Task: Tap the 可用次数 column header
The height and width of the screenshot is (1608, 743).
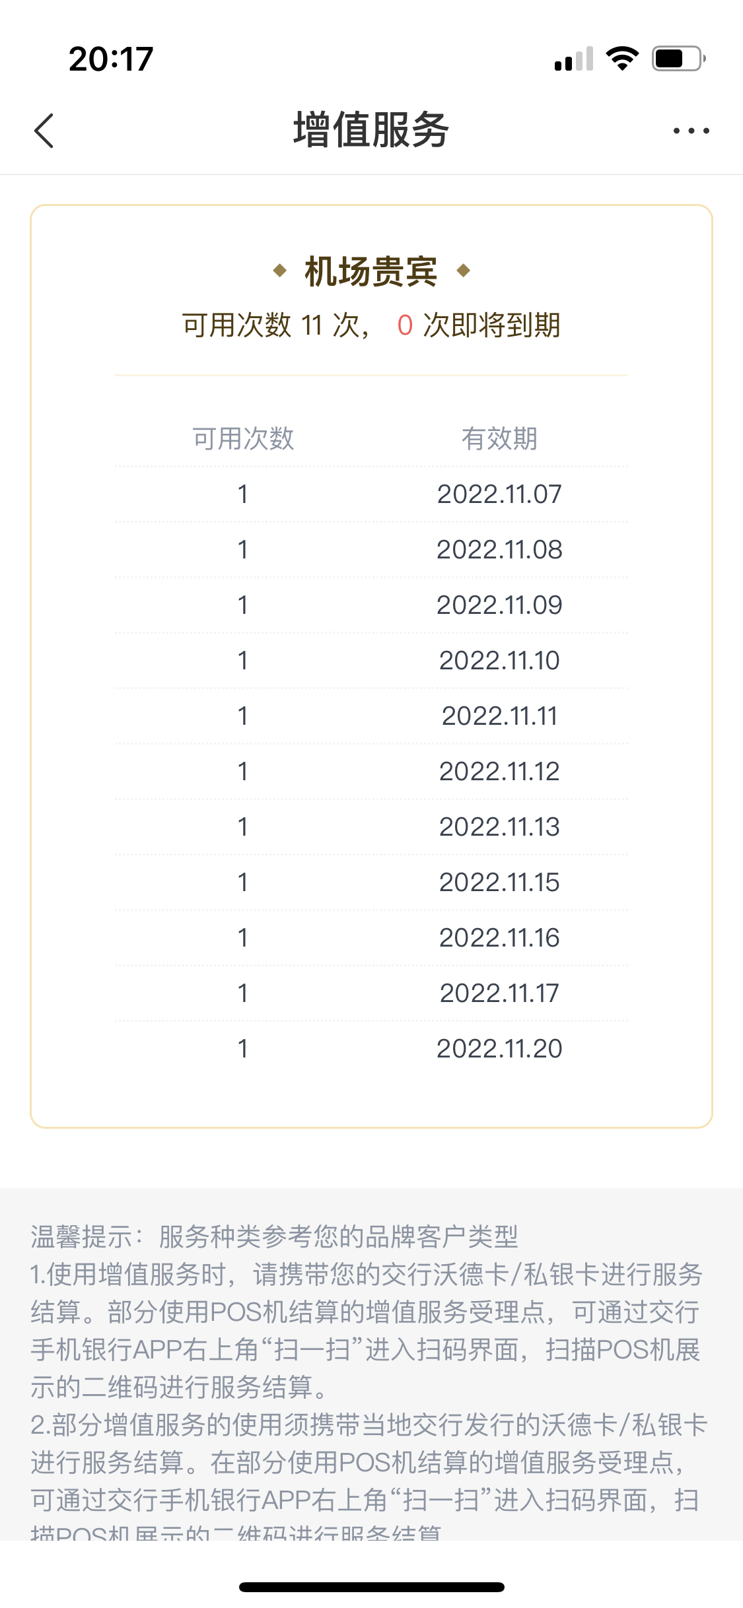Action: tap(243, 438)
